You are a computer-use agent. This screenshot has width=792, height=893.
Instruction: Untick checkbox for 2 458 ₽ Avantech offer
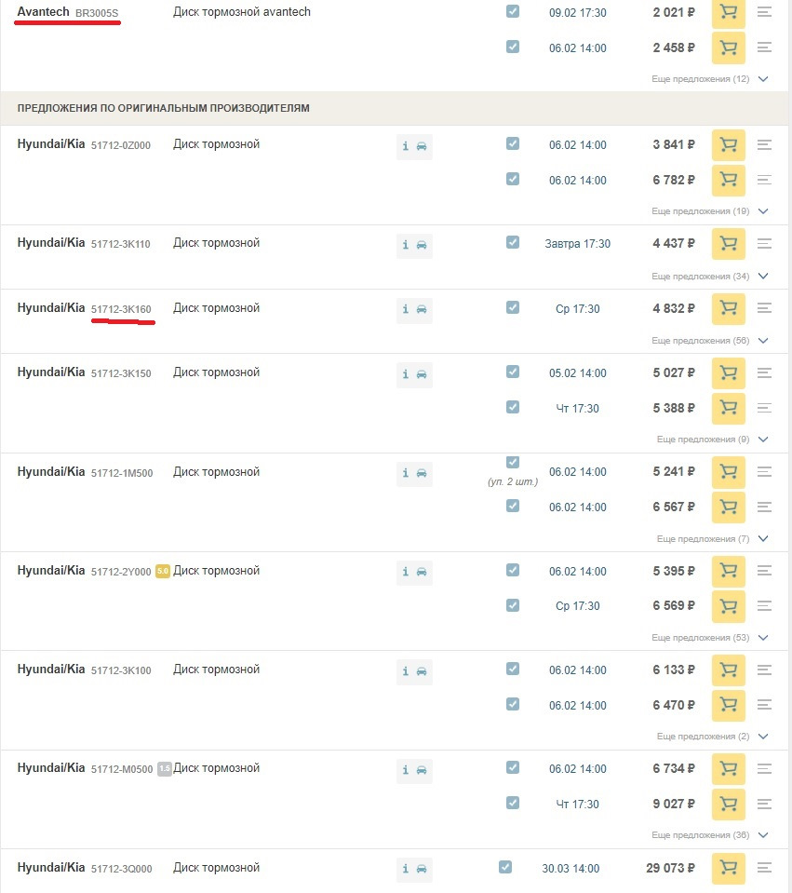point(513,47)
